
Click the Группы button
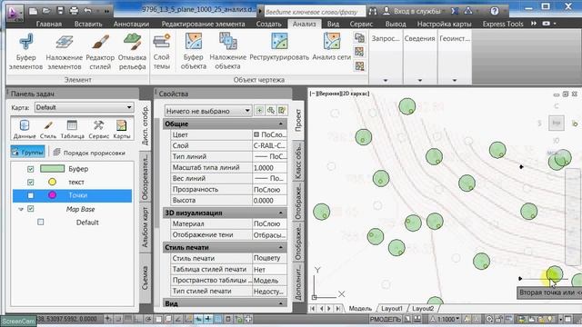tap(28, 152)
